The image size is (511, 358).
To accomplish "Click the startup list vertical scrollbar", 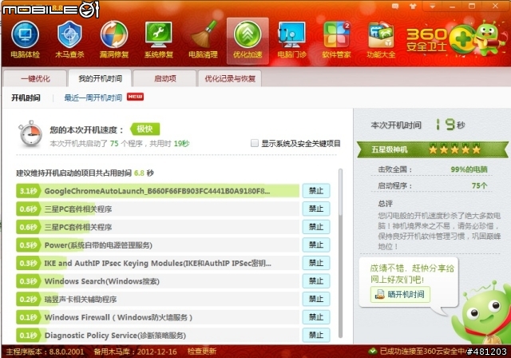I will click(341, 253).
